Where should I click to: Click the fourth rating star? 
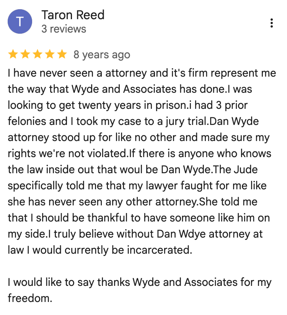50,55
